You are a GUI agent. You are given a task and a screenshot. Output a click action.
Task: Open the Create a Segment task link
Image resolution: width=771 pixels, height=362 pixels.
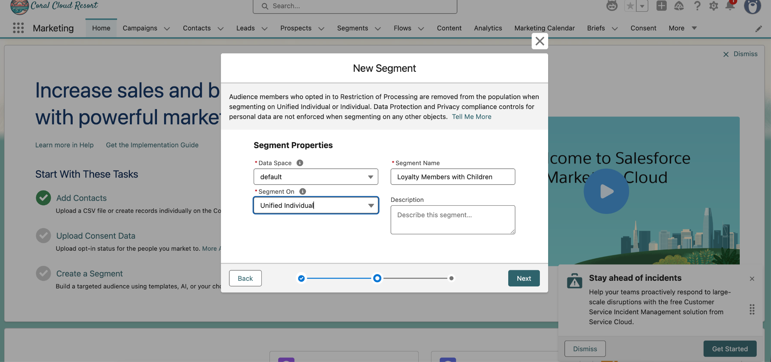(89, 274)
